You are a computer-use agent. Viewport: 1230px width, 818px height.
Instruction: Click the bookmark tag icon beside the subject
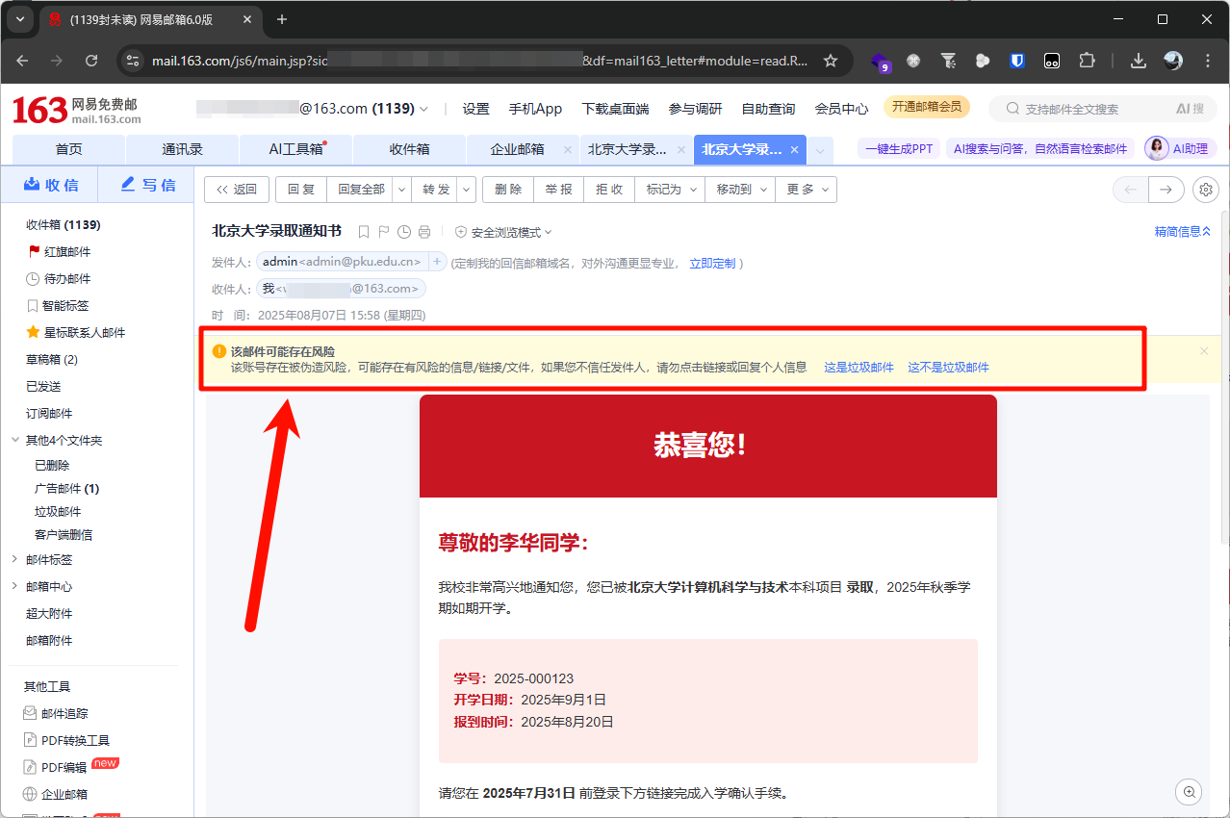(364, 232)
